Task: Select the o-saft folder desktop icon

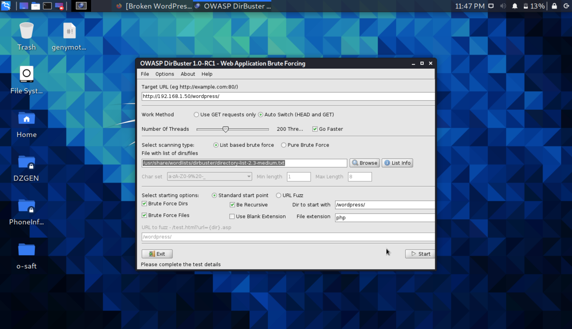Action: click(27, 255)
